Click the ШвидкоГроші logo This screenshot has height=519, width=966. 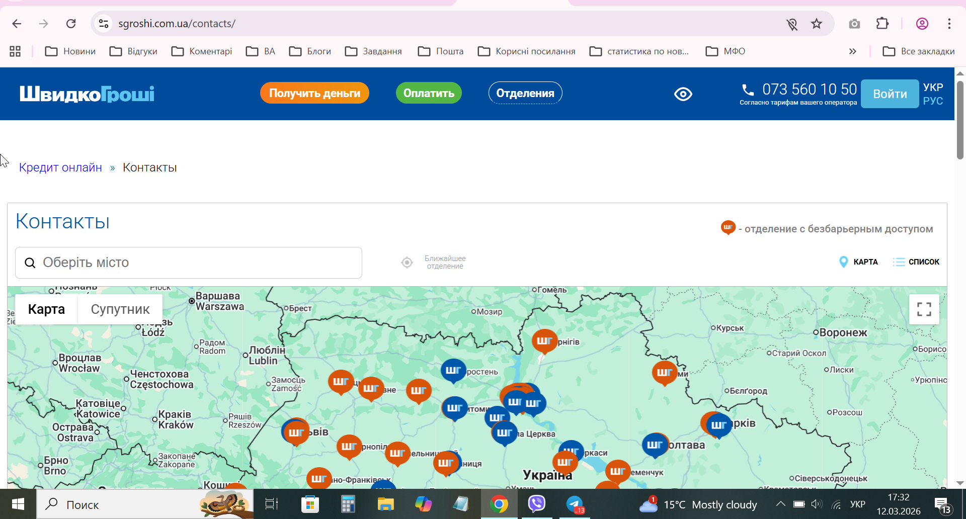[x=87, y=94]
